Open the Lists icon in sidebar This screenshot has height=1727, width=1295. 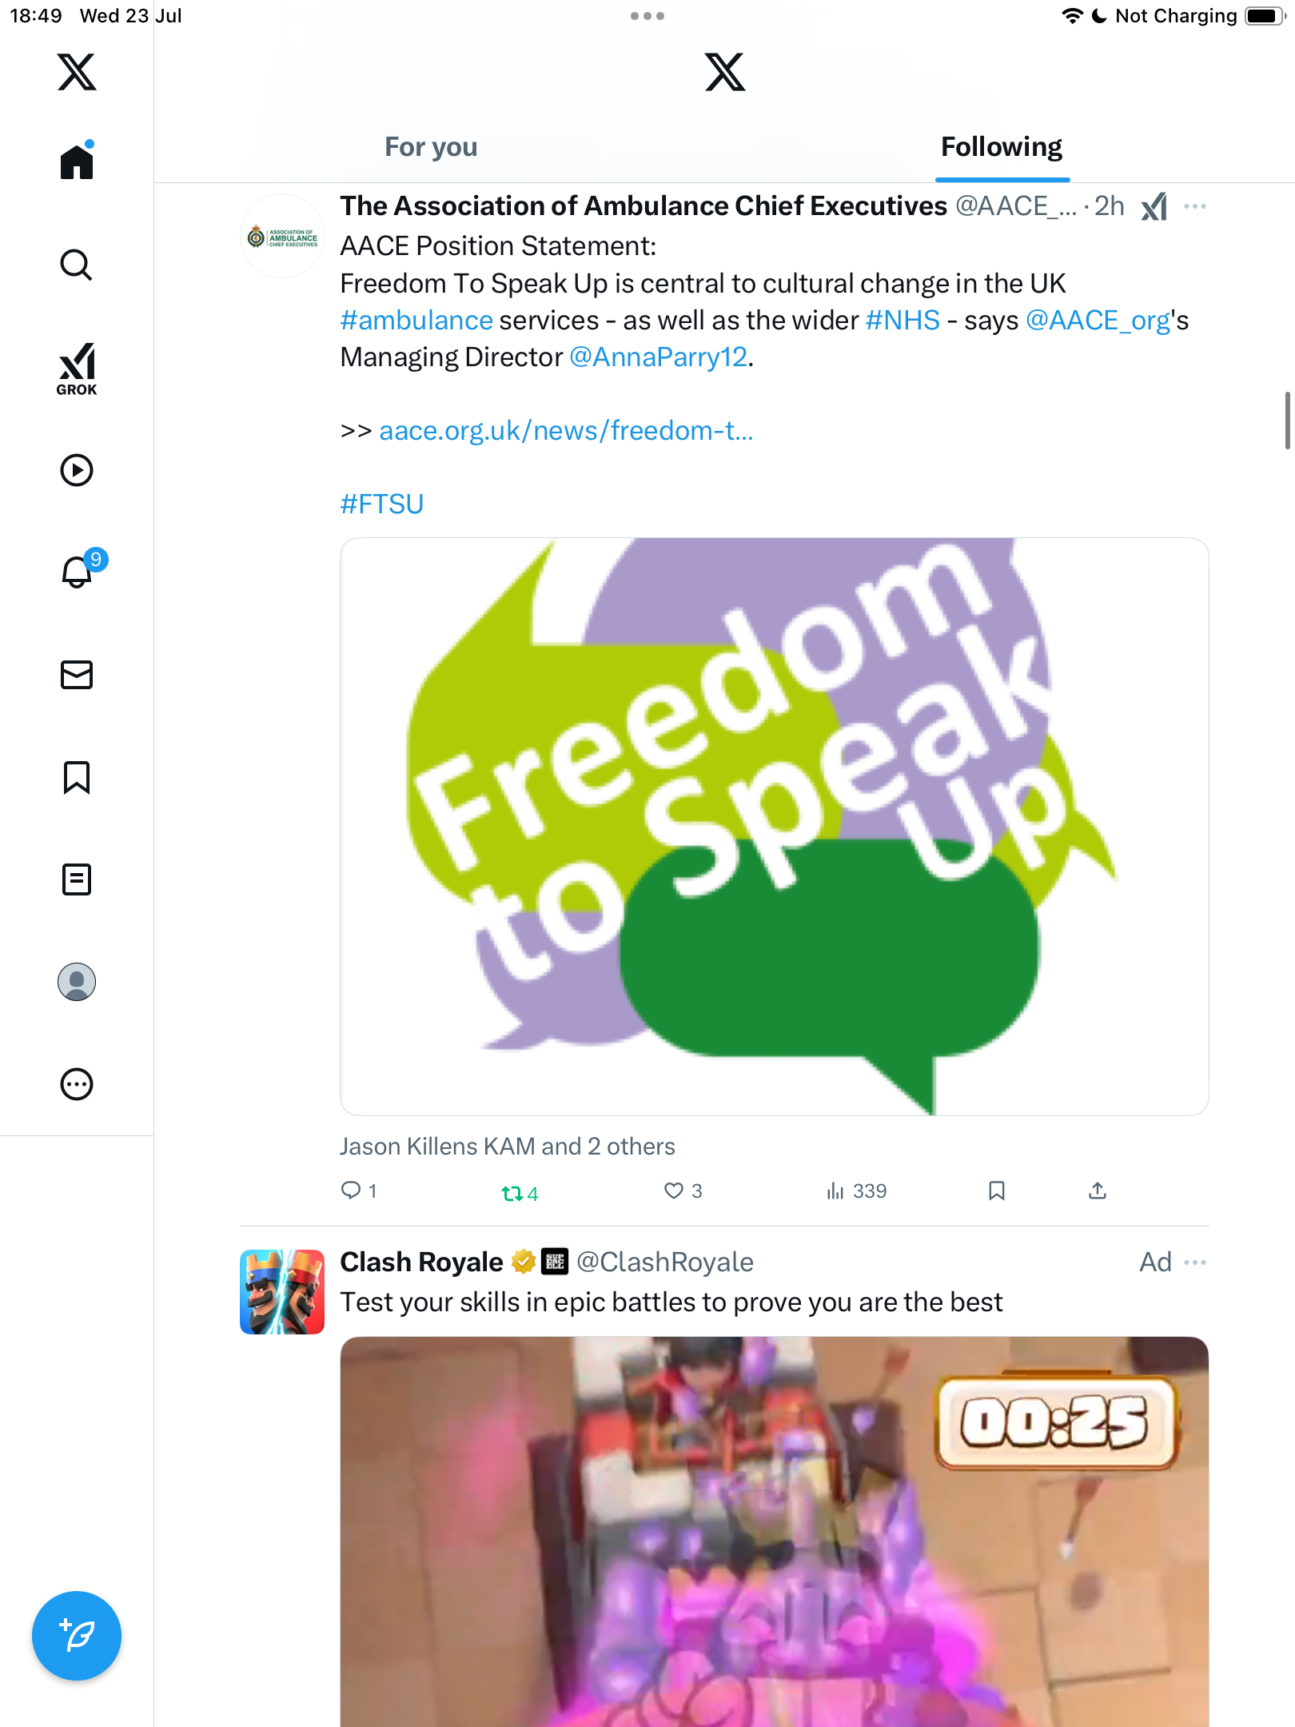(77, 879)
